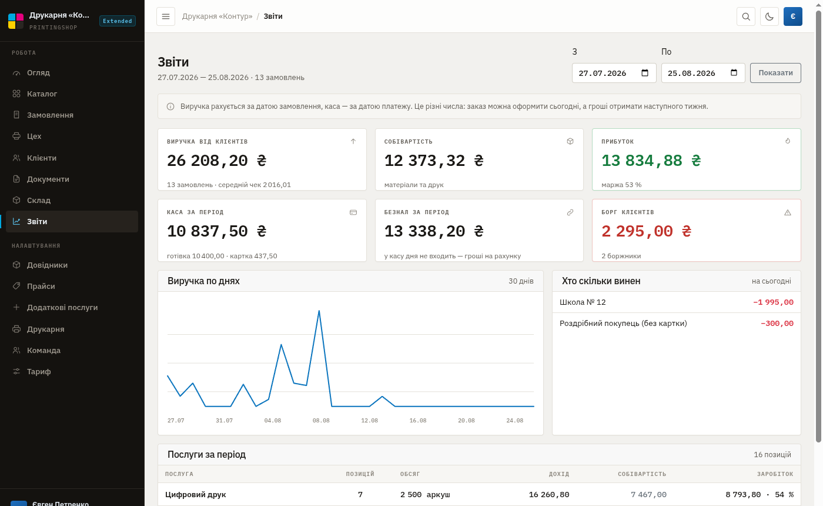Click the Склад box icon in sidebar
Viewport: 823px width, 506px height.
[16, 201]
